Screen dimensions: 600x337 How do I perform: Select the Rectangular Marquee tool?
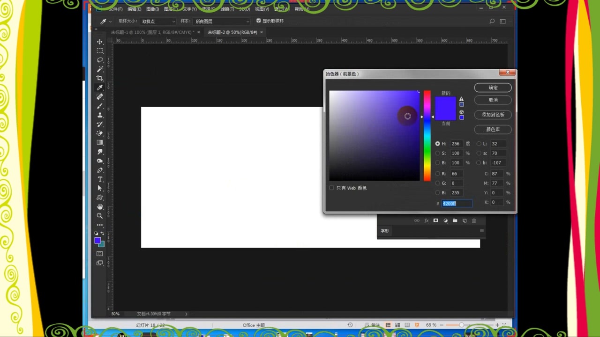(x=100, y=51)
